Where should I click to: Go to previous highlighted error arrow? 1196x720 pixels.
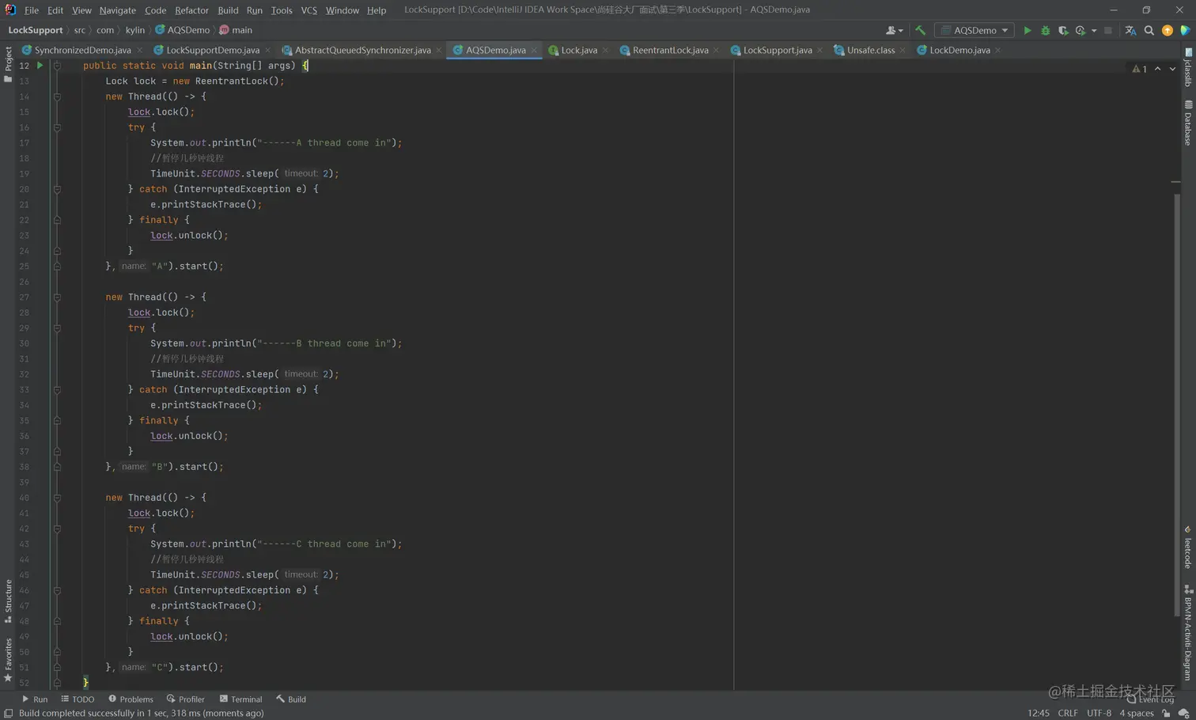[x=1158, y=70]
